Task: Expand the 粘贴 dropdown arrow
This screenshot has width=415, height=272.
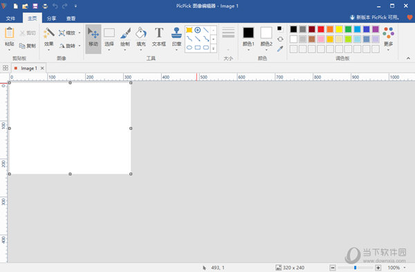Action: (10, 50)
